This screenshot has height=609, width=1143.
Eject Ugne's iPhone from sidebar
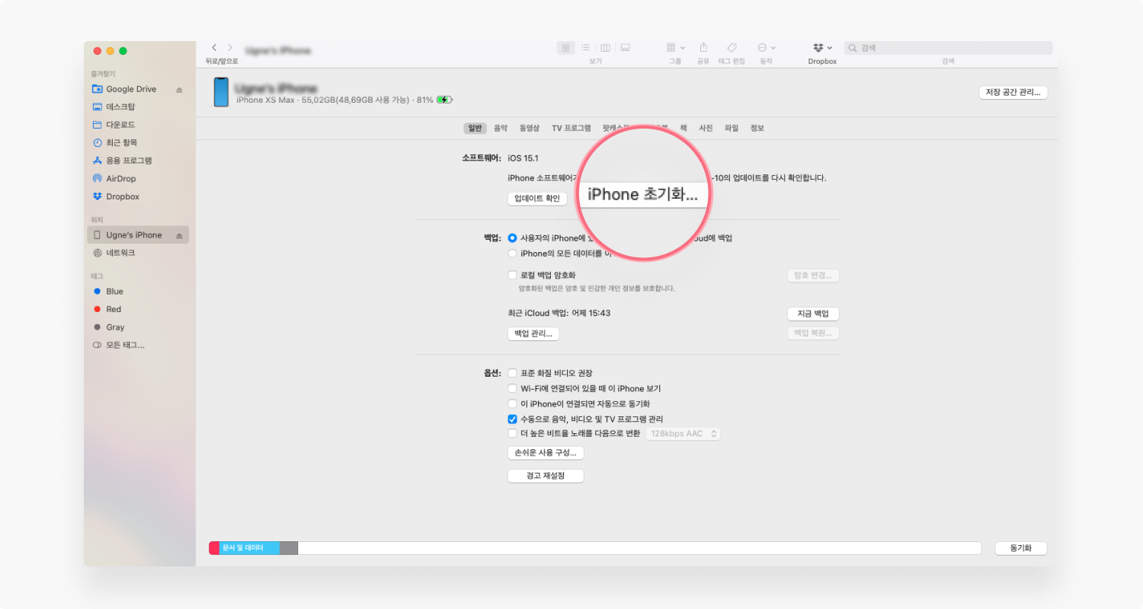[x=179, y=235]
